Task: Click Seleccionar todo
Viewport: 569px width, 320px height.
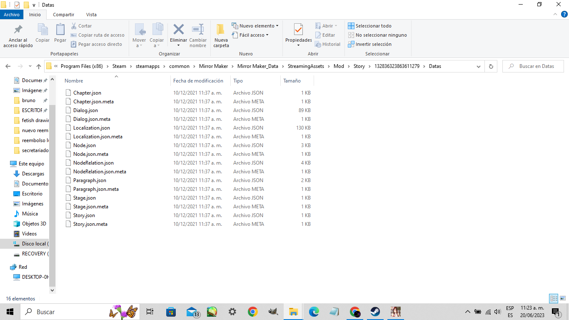Action: point(369,26)
